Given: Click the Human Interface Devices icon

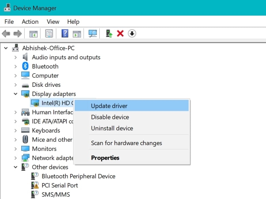Looking at the screenshot, I should [x=25, y=112].
